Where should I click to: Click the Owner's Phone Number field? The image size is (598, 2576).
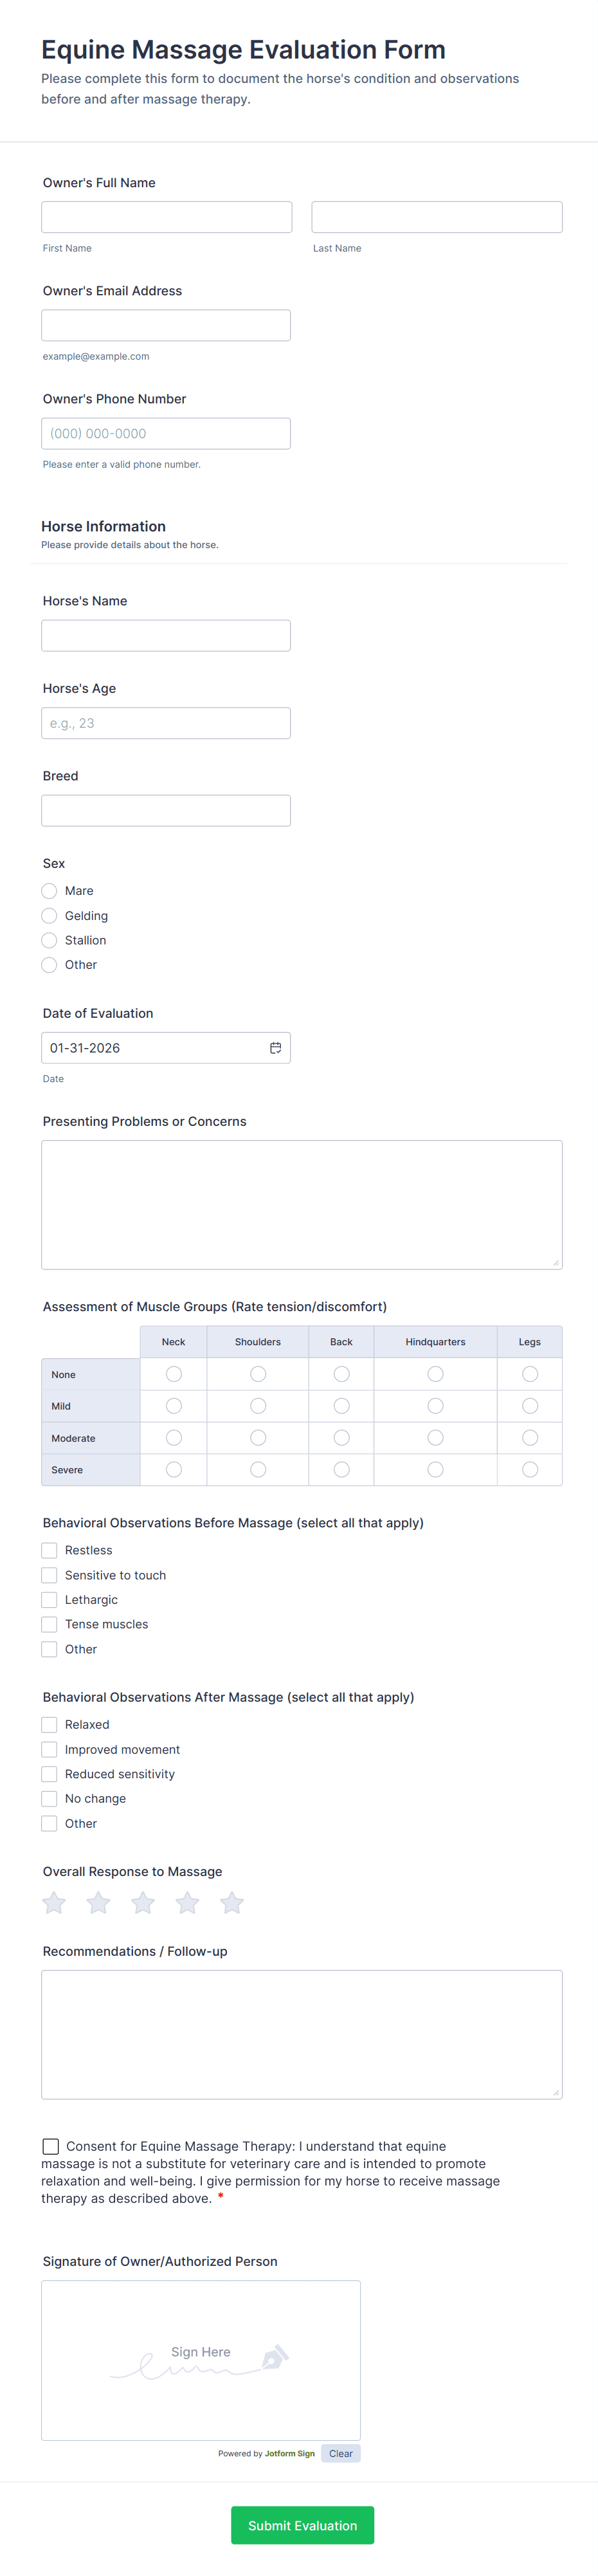pos(166,434)
